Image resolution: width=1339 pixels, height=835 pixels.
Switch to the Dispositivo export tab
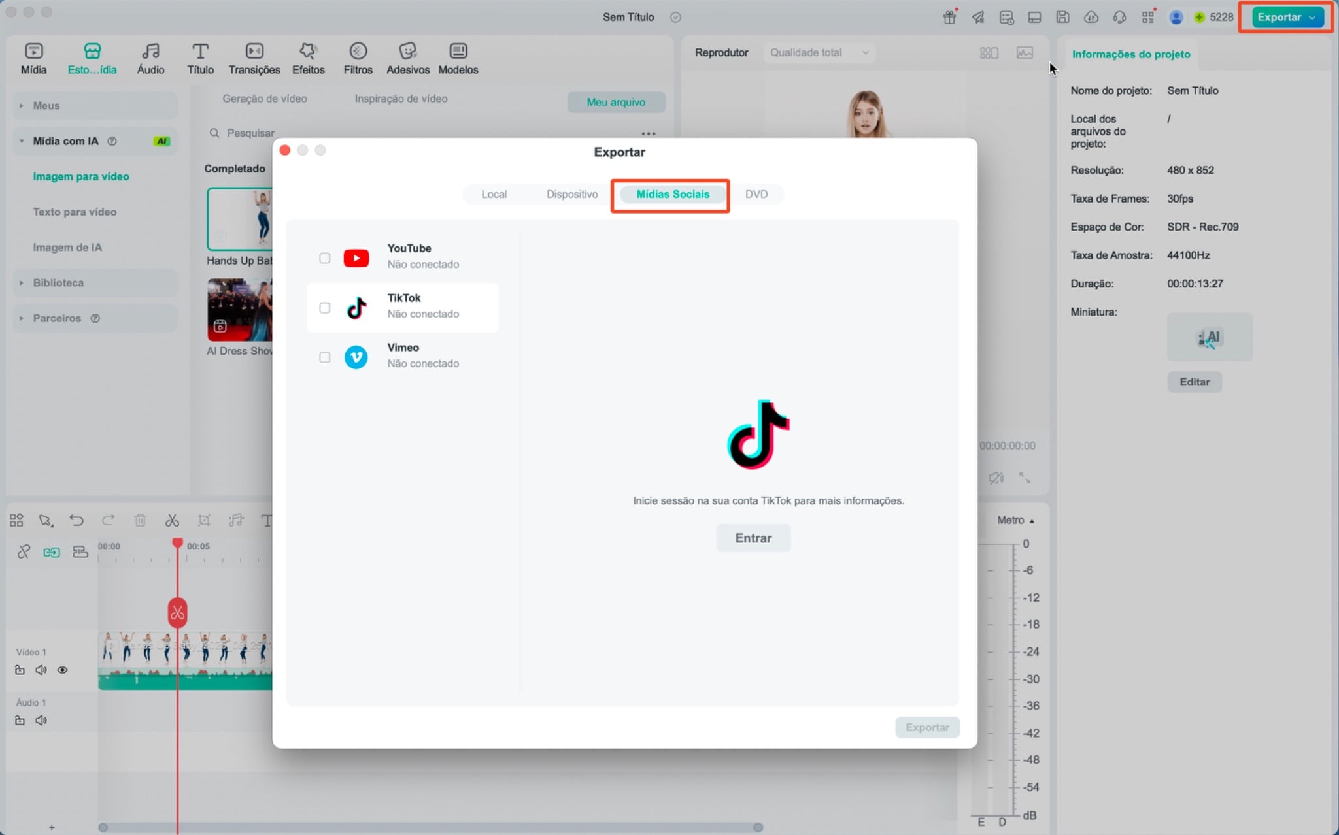[572, 194]
